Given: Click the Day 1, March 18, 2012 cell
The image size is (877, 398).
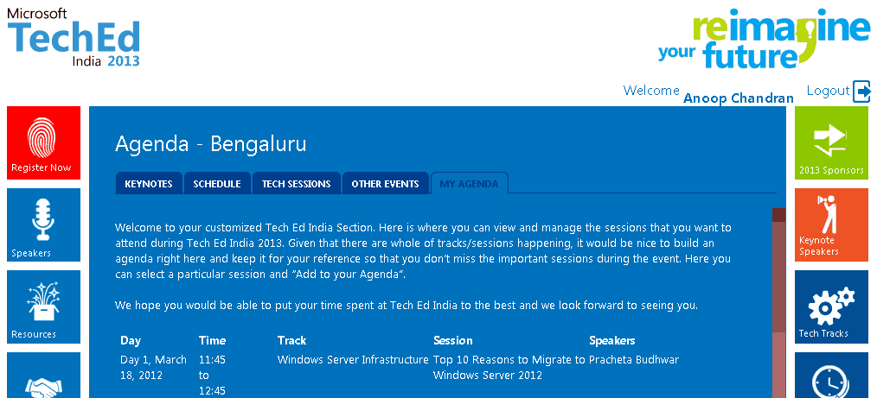Looking at the screenshot, I should coord(154,367).
